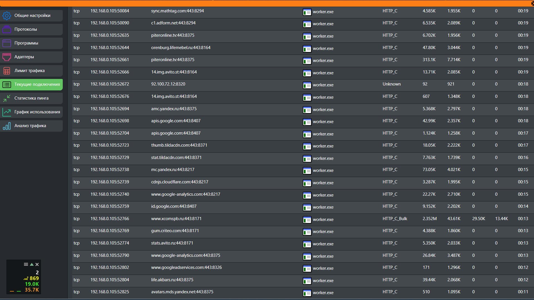Click the Анализ трафика bars icon
Image resolution: width=534 pixels, height=300 pixels.
point(7,126)
